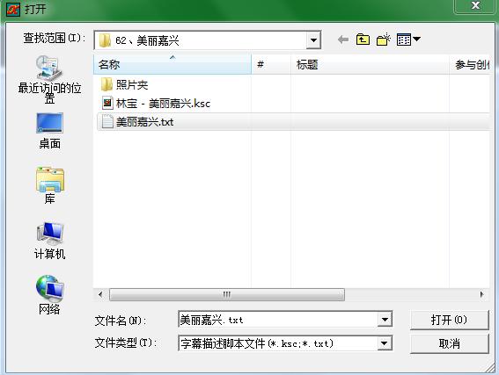Open Libraries (库) in sidebar

point(49,185)
